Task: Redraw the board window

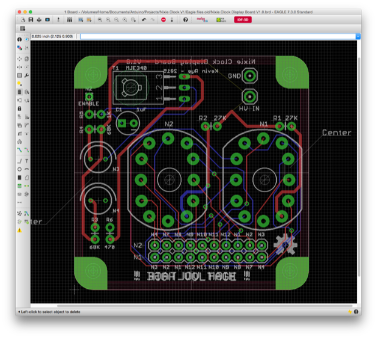Action: point(125,19)
